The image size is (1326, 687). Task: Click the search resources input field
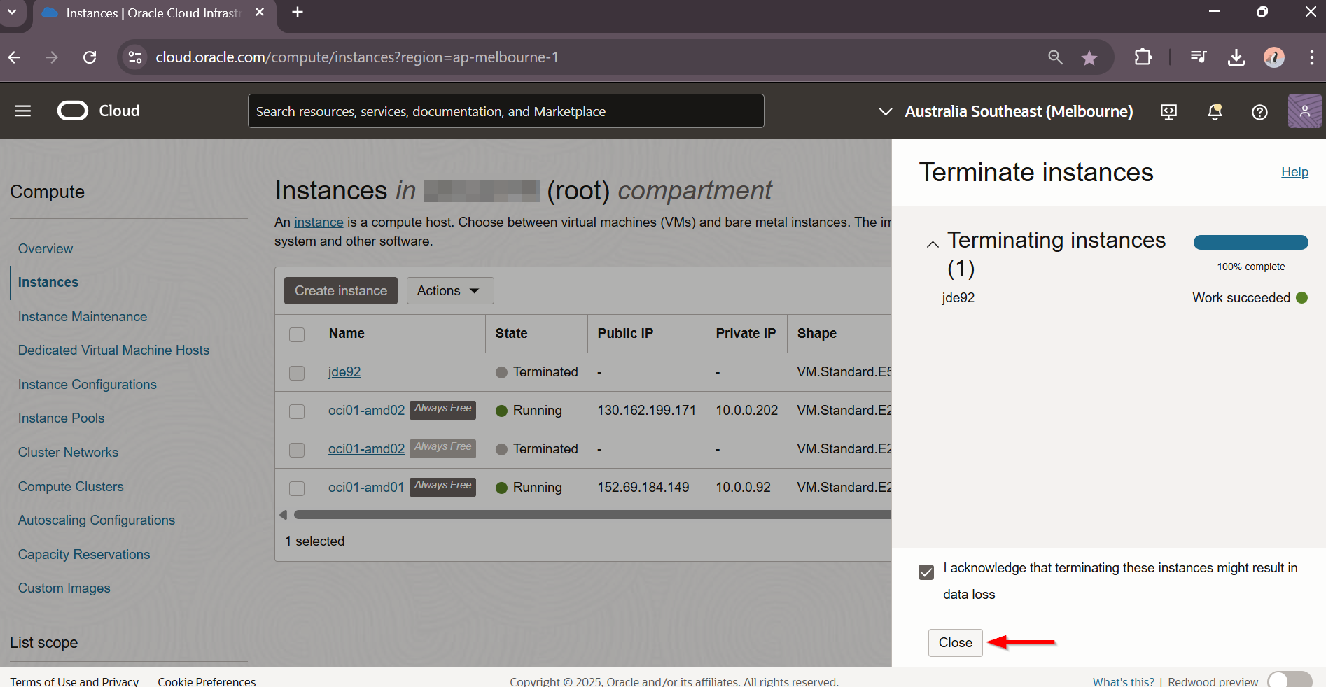click(505, 112)
